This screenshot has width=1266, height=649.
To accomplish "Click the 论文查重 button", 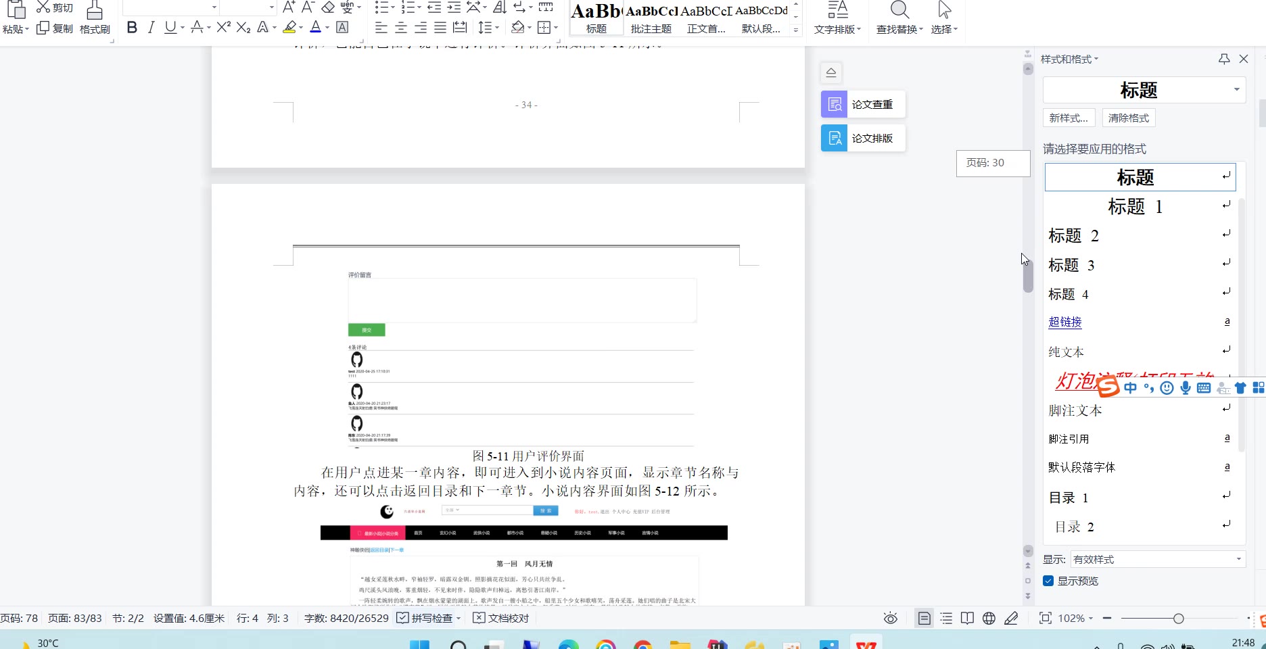I will pyautogui.click(x=863, y=104).
